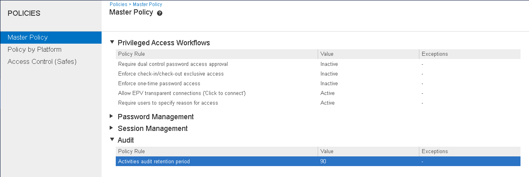
Task: Collapse the Privileged Access Workflows section
Action: click(112, 42)
